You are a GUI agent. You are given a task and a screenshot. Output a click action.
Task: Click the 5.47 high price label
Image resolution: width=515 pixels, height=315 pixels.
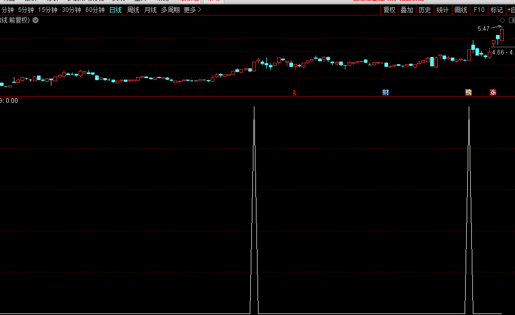coord(483,29)
